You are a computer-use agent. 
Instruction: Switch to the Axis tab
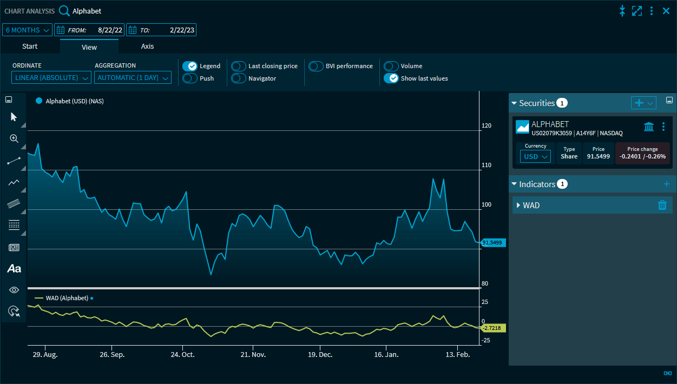pyautogui.click(x=147, y=47)
